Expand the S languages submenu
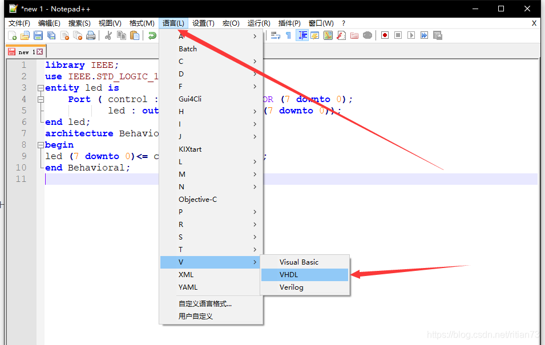Viewport: 545px width, 345px height. coord(211,237)
